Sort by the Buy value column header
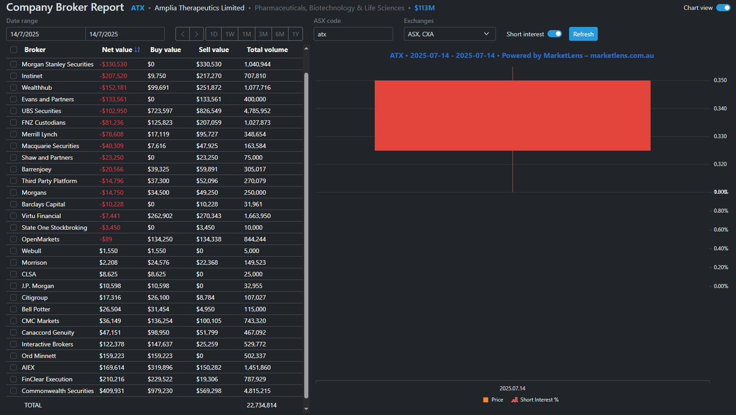The height and width of the screenshot is (415, 736). [x=165, y=50]
